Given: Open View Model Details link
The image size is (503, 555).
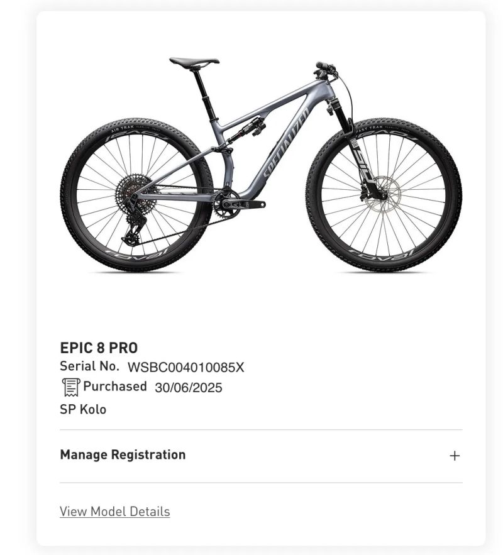Looking at the screenshot, I should [x=114, y=511].
